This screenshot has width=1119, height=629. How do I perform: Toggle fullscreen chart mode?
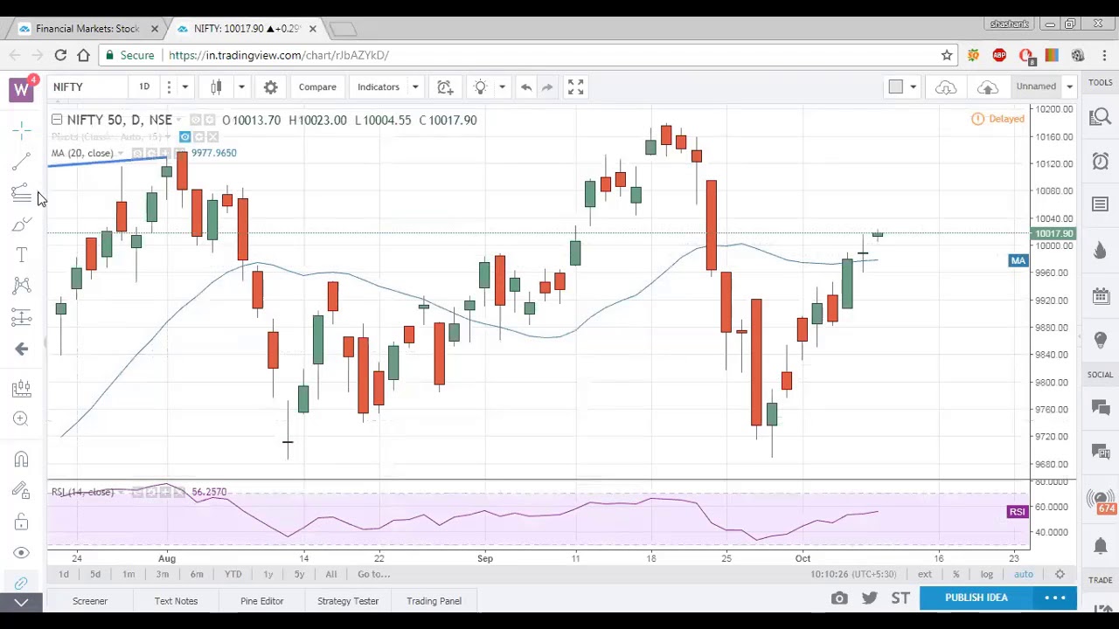pos(575,86)
